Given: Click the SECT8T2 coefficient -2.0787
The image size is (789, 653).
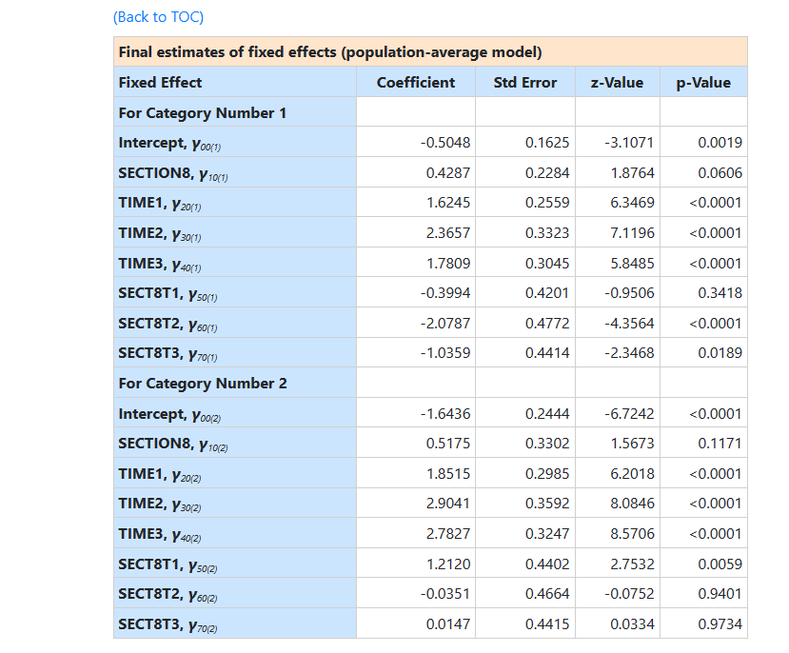Looking at the screenshot, I should tap(445, 324).
